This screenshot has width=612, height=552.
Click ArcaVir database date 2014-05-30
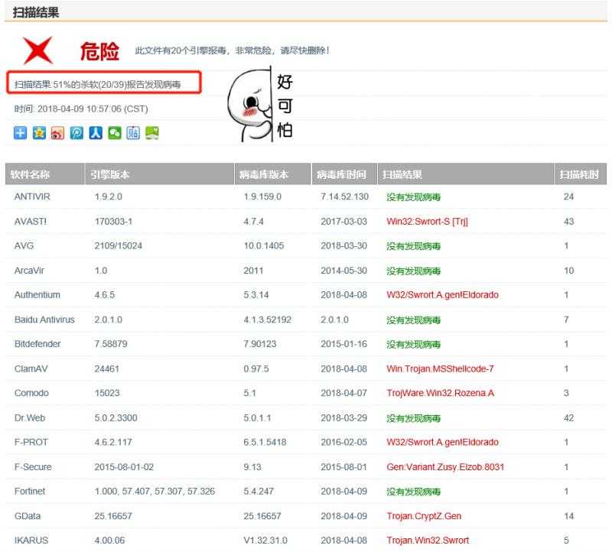click(x=343, y=271)
